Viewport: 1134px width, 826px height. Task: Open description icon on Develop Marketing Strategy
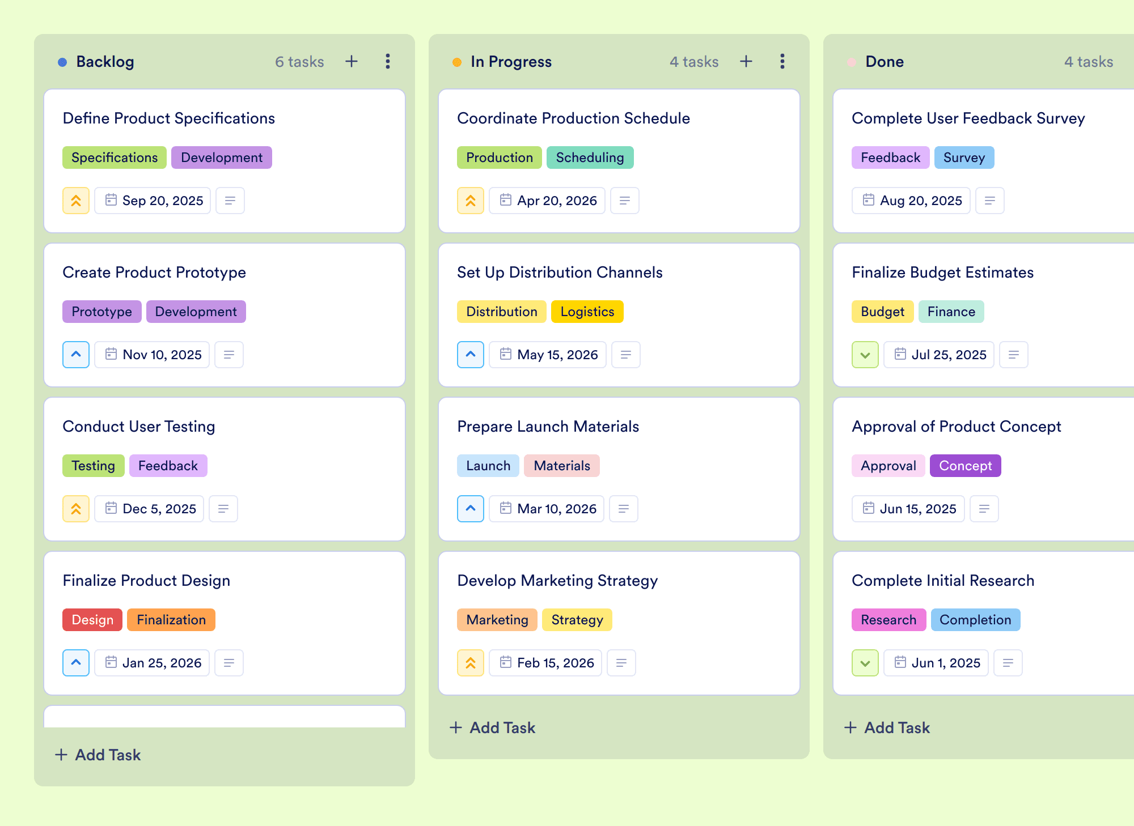[621, 663]
